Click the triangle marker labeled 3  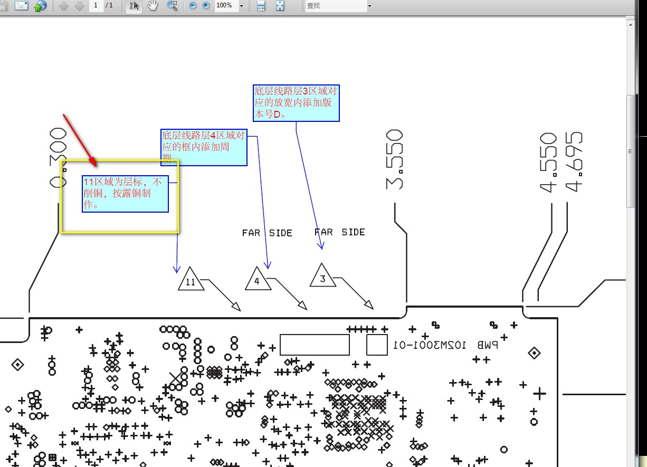click(323, 275)
